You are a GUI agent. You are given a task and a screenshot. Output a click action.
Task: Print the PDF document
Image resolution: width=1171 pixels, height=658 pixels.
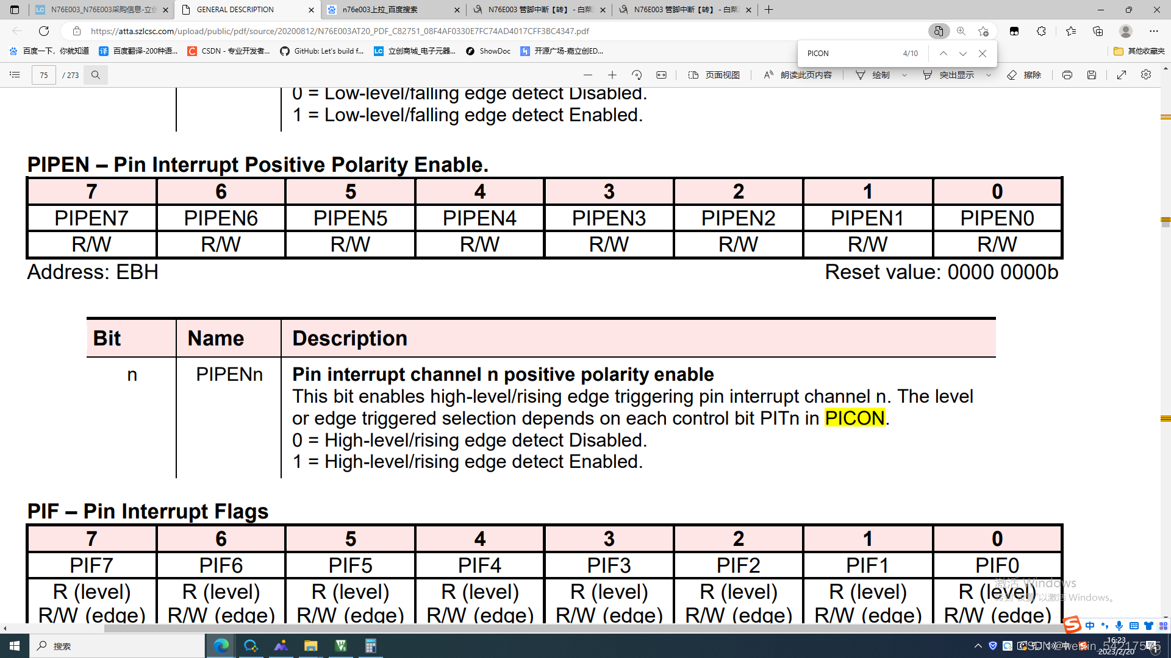click(x=1067, y=75)
